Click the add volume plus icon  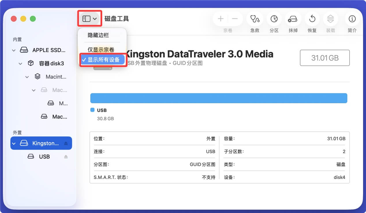click(x=221, y=19)
